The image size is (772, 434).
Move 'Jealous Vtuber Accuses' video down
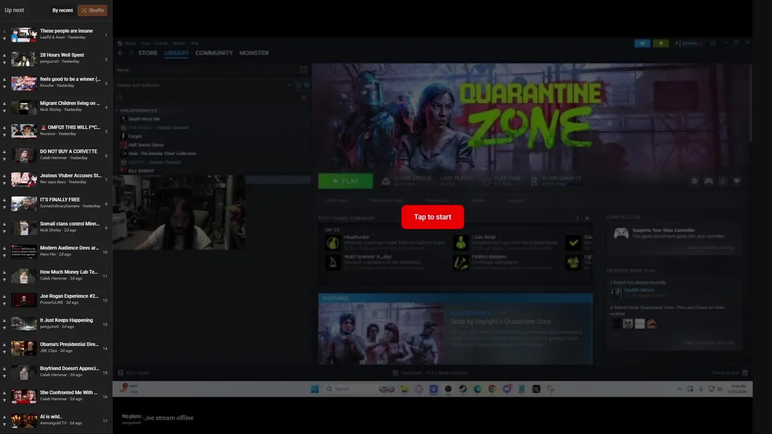click(4, 183)
